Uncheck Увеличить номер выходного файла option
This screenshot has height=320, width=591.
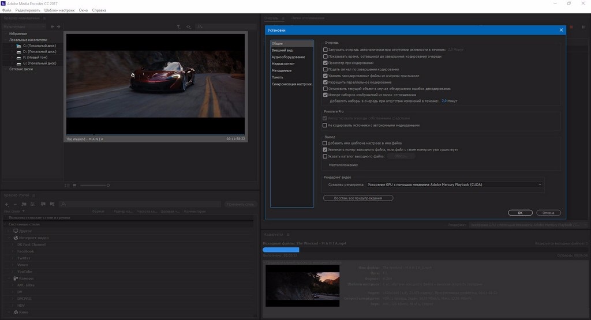324,149
